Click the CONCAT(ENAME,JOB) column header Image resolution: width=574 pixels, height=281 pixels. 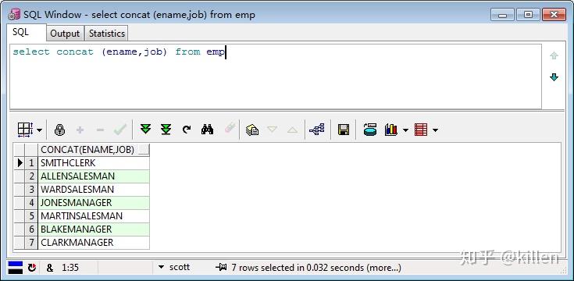tap(94, 150)
